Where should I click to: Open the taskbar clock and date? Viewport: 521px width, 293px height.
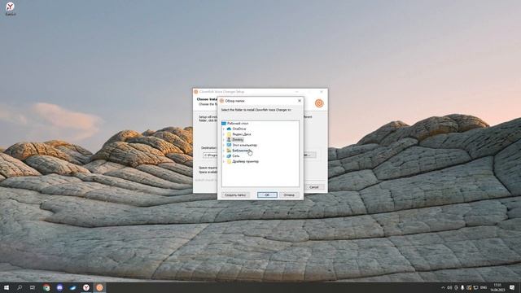497,287
